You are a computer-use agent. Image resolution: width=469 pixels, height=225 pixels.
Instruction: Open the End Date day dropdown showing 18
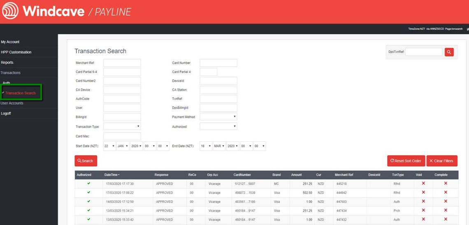tap(206, 146)
